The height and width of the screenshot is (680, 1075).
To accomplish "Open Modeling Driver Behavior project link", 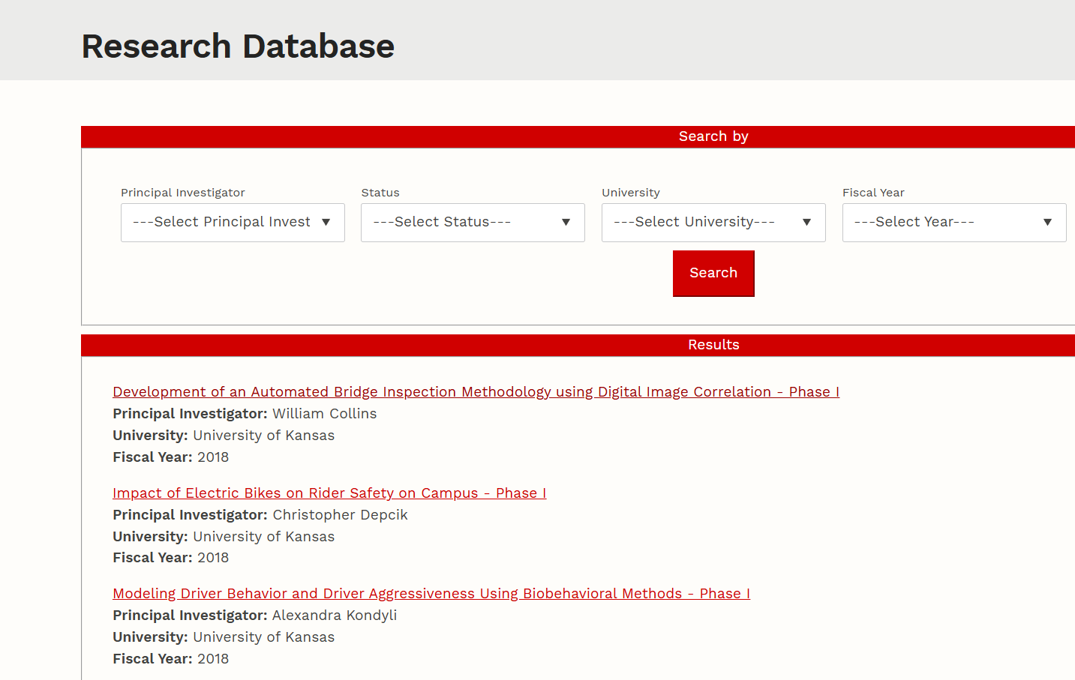I will click(x=431, y=594).
